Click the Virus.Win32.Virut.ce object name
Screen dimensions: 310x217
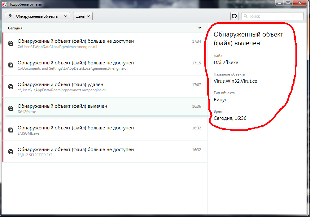point(235,81)
